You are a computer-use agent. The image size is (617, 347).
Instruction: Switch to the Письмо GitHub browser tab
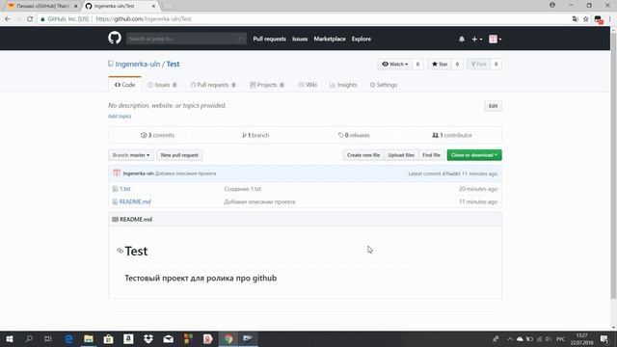point(42,6)
